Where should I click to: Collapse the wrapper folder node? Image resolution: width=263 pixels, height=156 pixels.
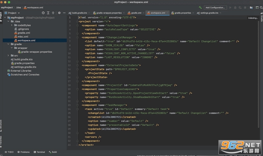pos(12,48)
